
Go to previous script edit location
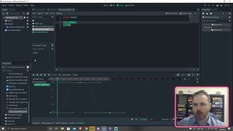pos(195,13)
